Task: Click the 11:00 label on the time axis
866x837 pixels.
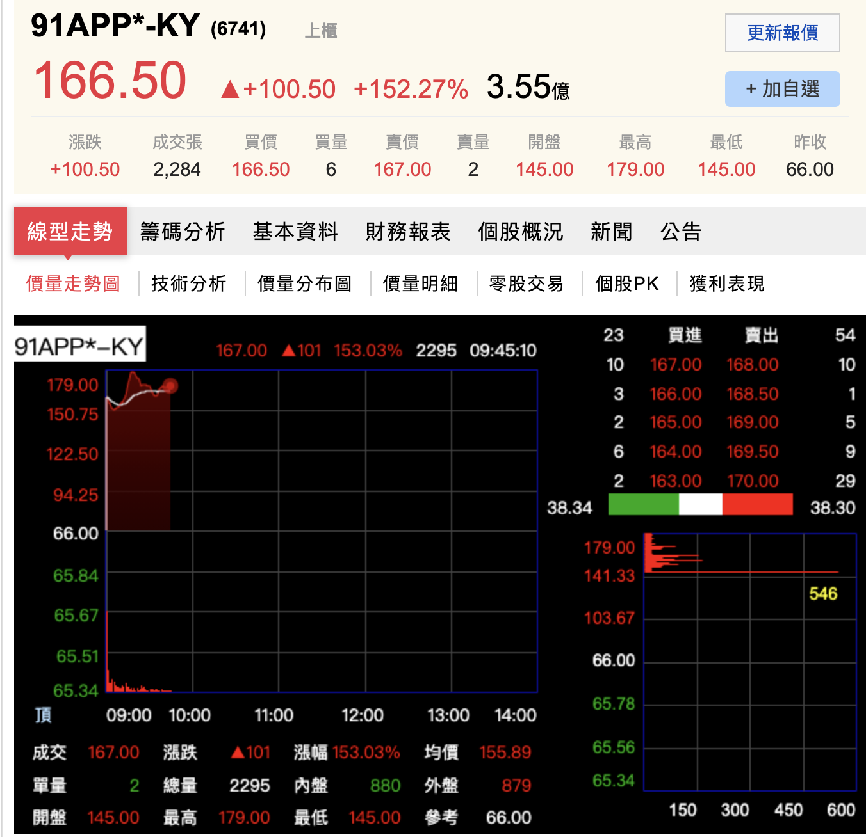Action: pyautogui.click(x=274, y=715)
